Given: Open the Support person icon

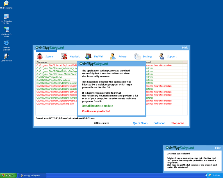Looking at the screenshot, I should [161, 56].
